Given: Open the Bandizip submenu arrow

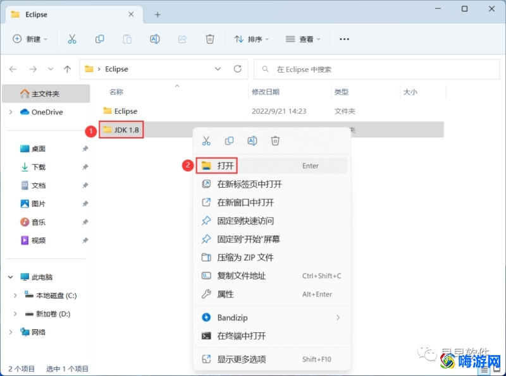Looking at the screenshot, I should pyautogui.click(x=338, y=318).
